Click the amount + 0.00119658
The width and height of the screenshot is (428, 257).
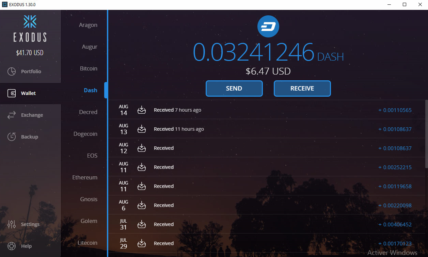coord(395,187)
